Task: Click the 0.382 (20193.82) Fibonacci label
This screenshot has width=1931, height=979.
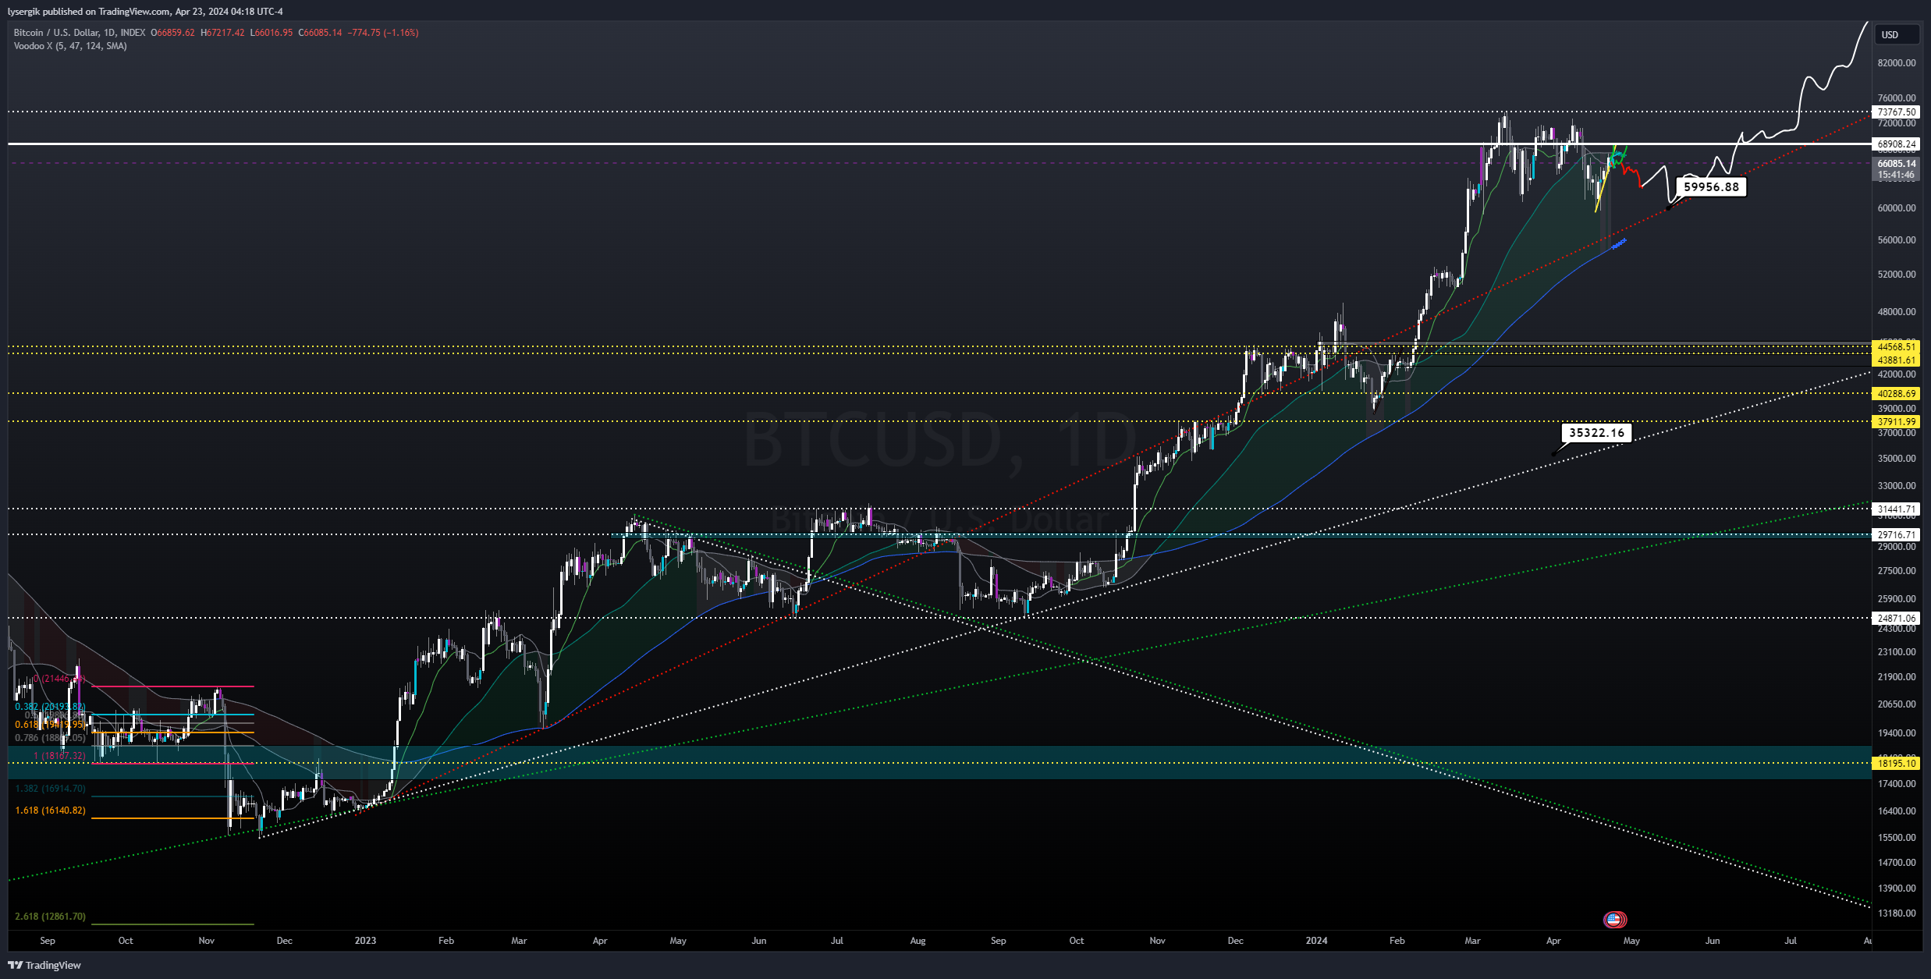Action: tap(50, 707)
